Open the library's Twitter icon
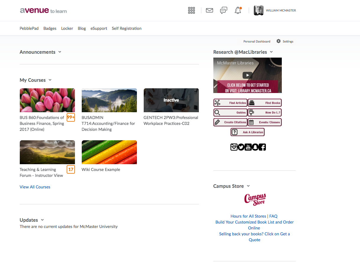The image size is (360, 264). (x=241, y=147)
